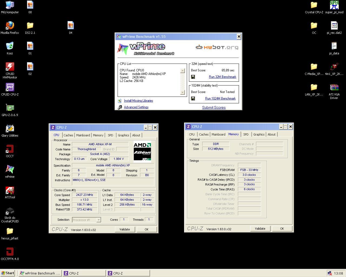This screenshot has height=277, width=346.
Task: Open Advanced Settings link in wPrime
Action: [x=136, y=107]
